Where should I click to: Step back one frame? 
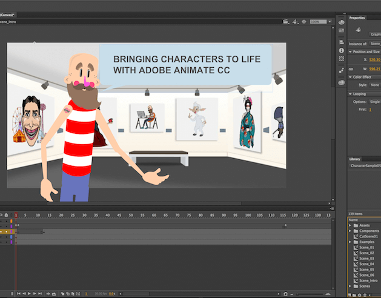24,294
